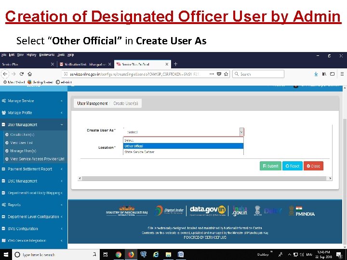Collapse User Management menu

click(x=34, y=125)
